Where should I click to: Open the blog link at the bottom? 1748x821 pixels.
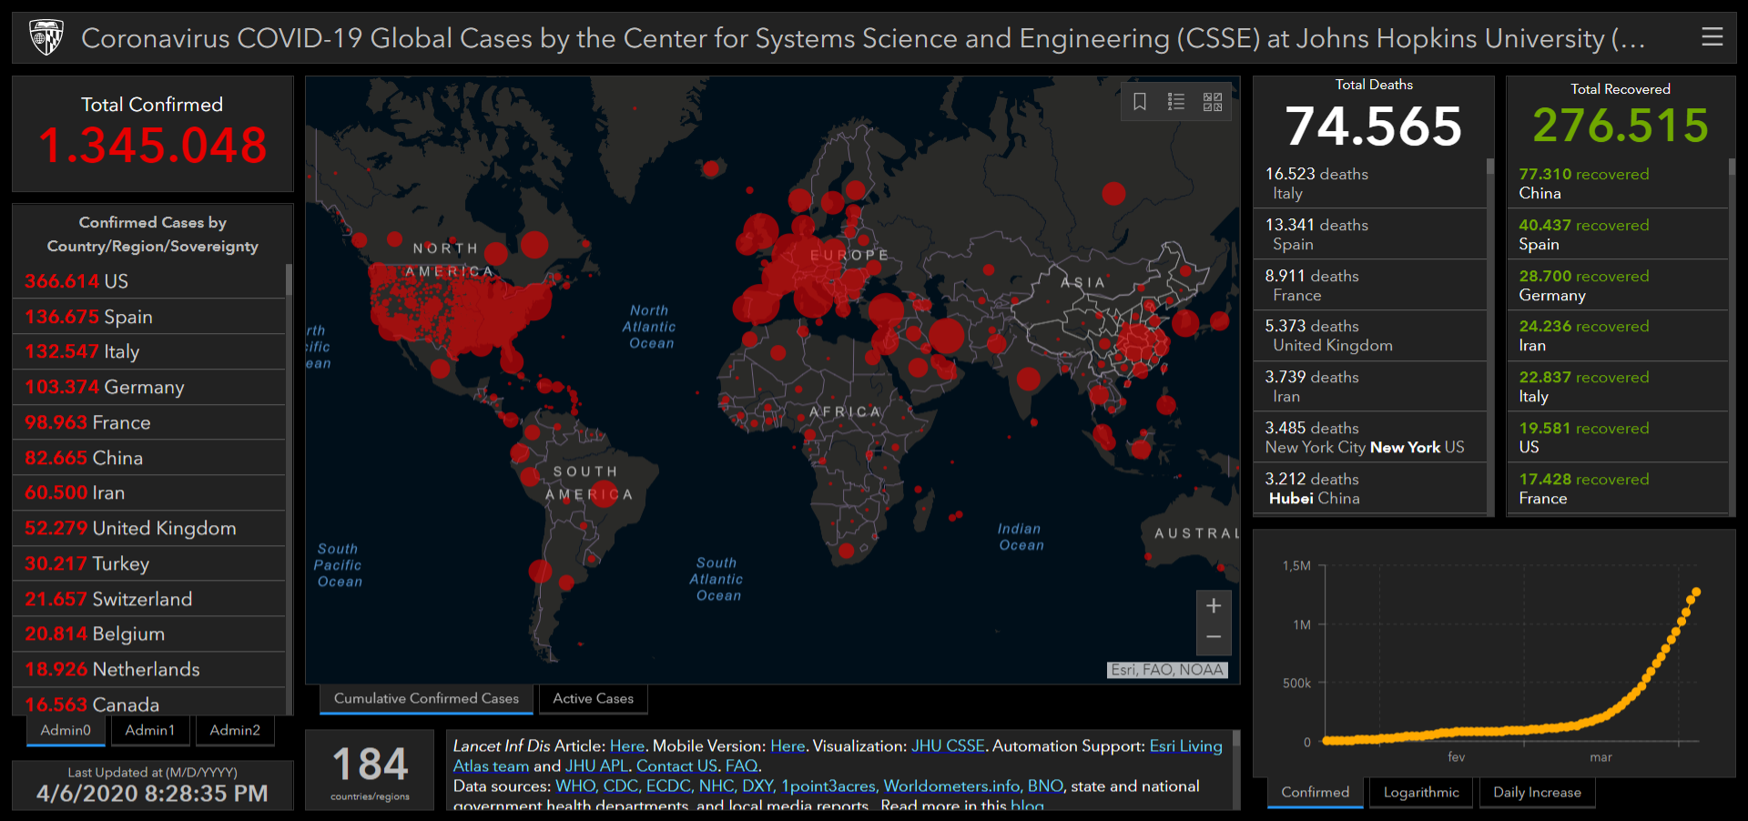[x=1027, y=806]
